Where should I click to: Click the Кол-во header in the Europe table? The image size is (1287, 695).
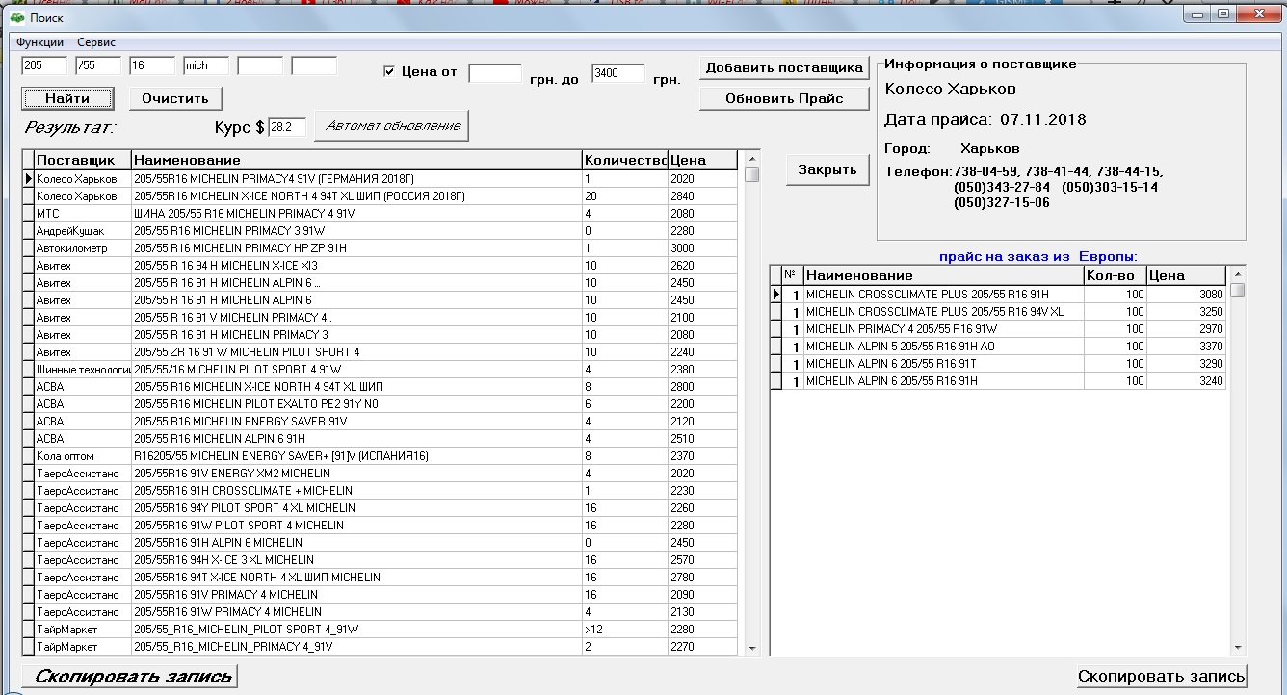click(x=1116, y=275)
